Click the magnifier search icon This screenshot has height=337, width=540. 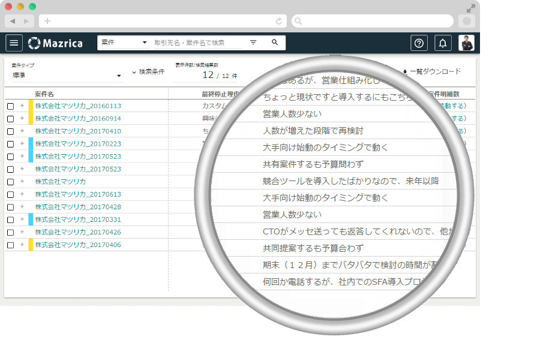(x=275, y=43)
